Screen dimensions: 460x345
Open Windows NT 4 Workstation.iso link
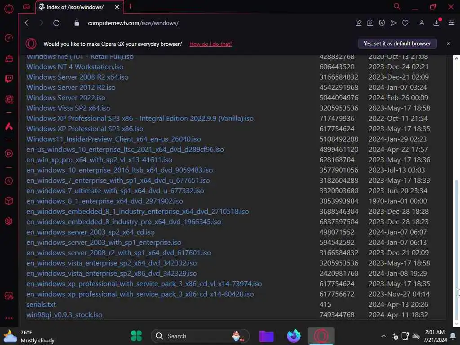tap(75, 67)
